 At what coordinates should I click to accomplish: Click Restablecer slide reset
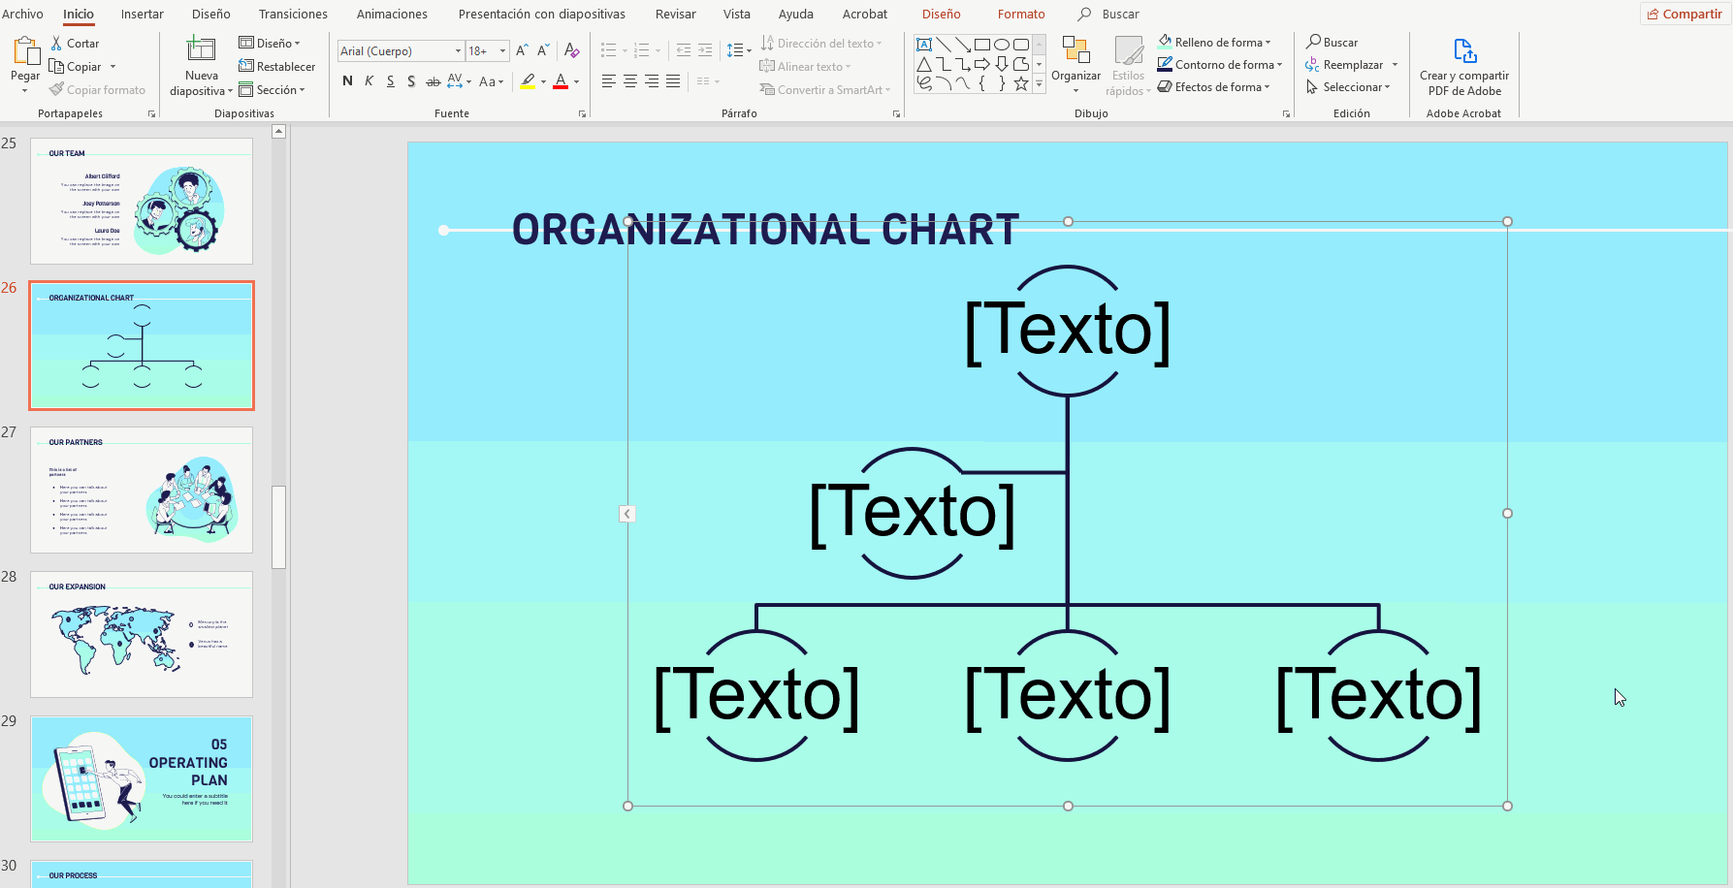click(276, 67)
